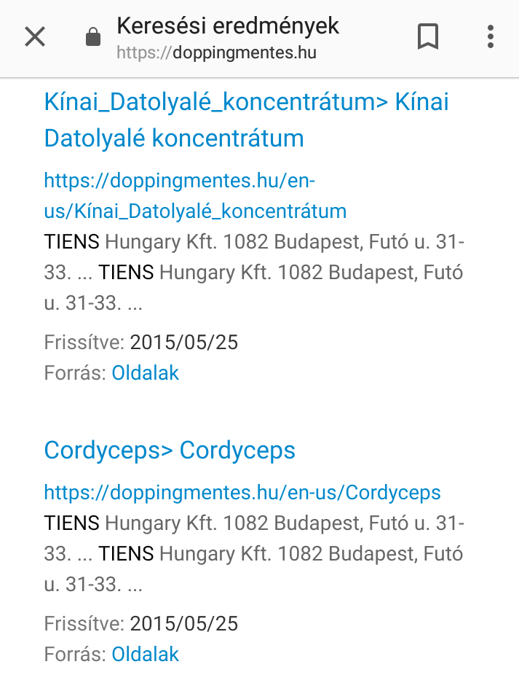Tap the TIENS Hungary snippet under Cordyceps
Viewport: 519px width, 691px height.
point(254,553)
